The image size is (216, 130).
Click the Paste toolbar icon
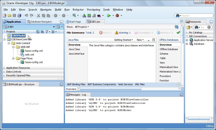(x=48, y=16)
